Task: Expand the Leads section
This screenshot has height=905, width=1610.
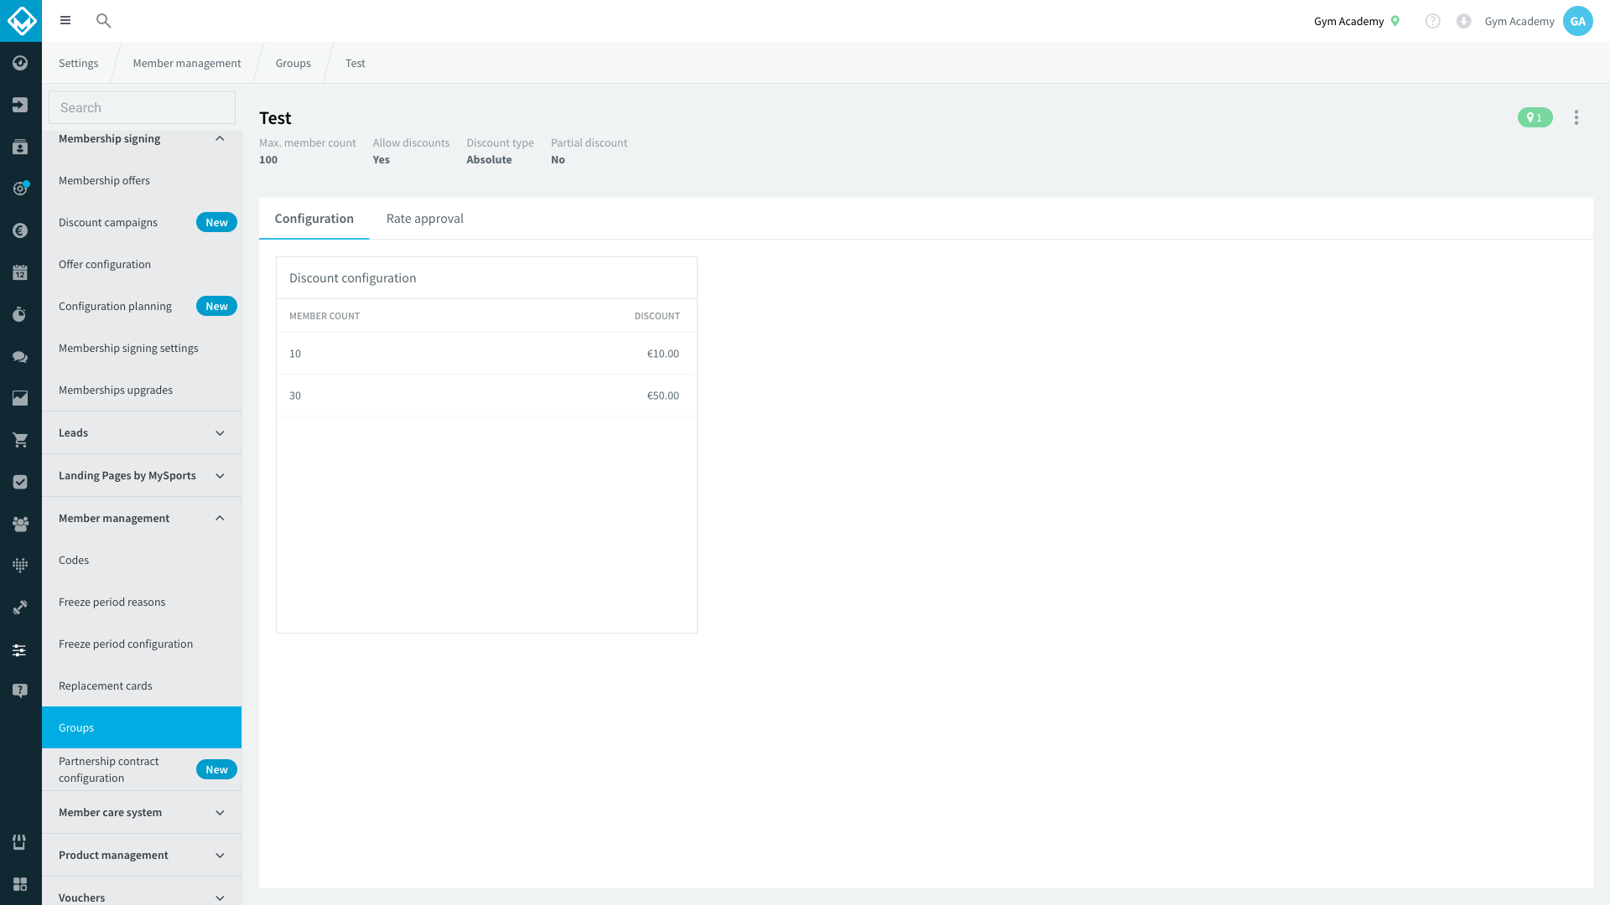Action: pyautogui.click(x=142, y=433)
